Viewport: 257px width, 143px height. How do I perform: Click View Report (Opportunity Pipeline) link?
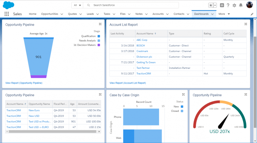tap(24, 83)
